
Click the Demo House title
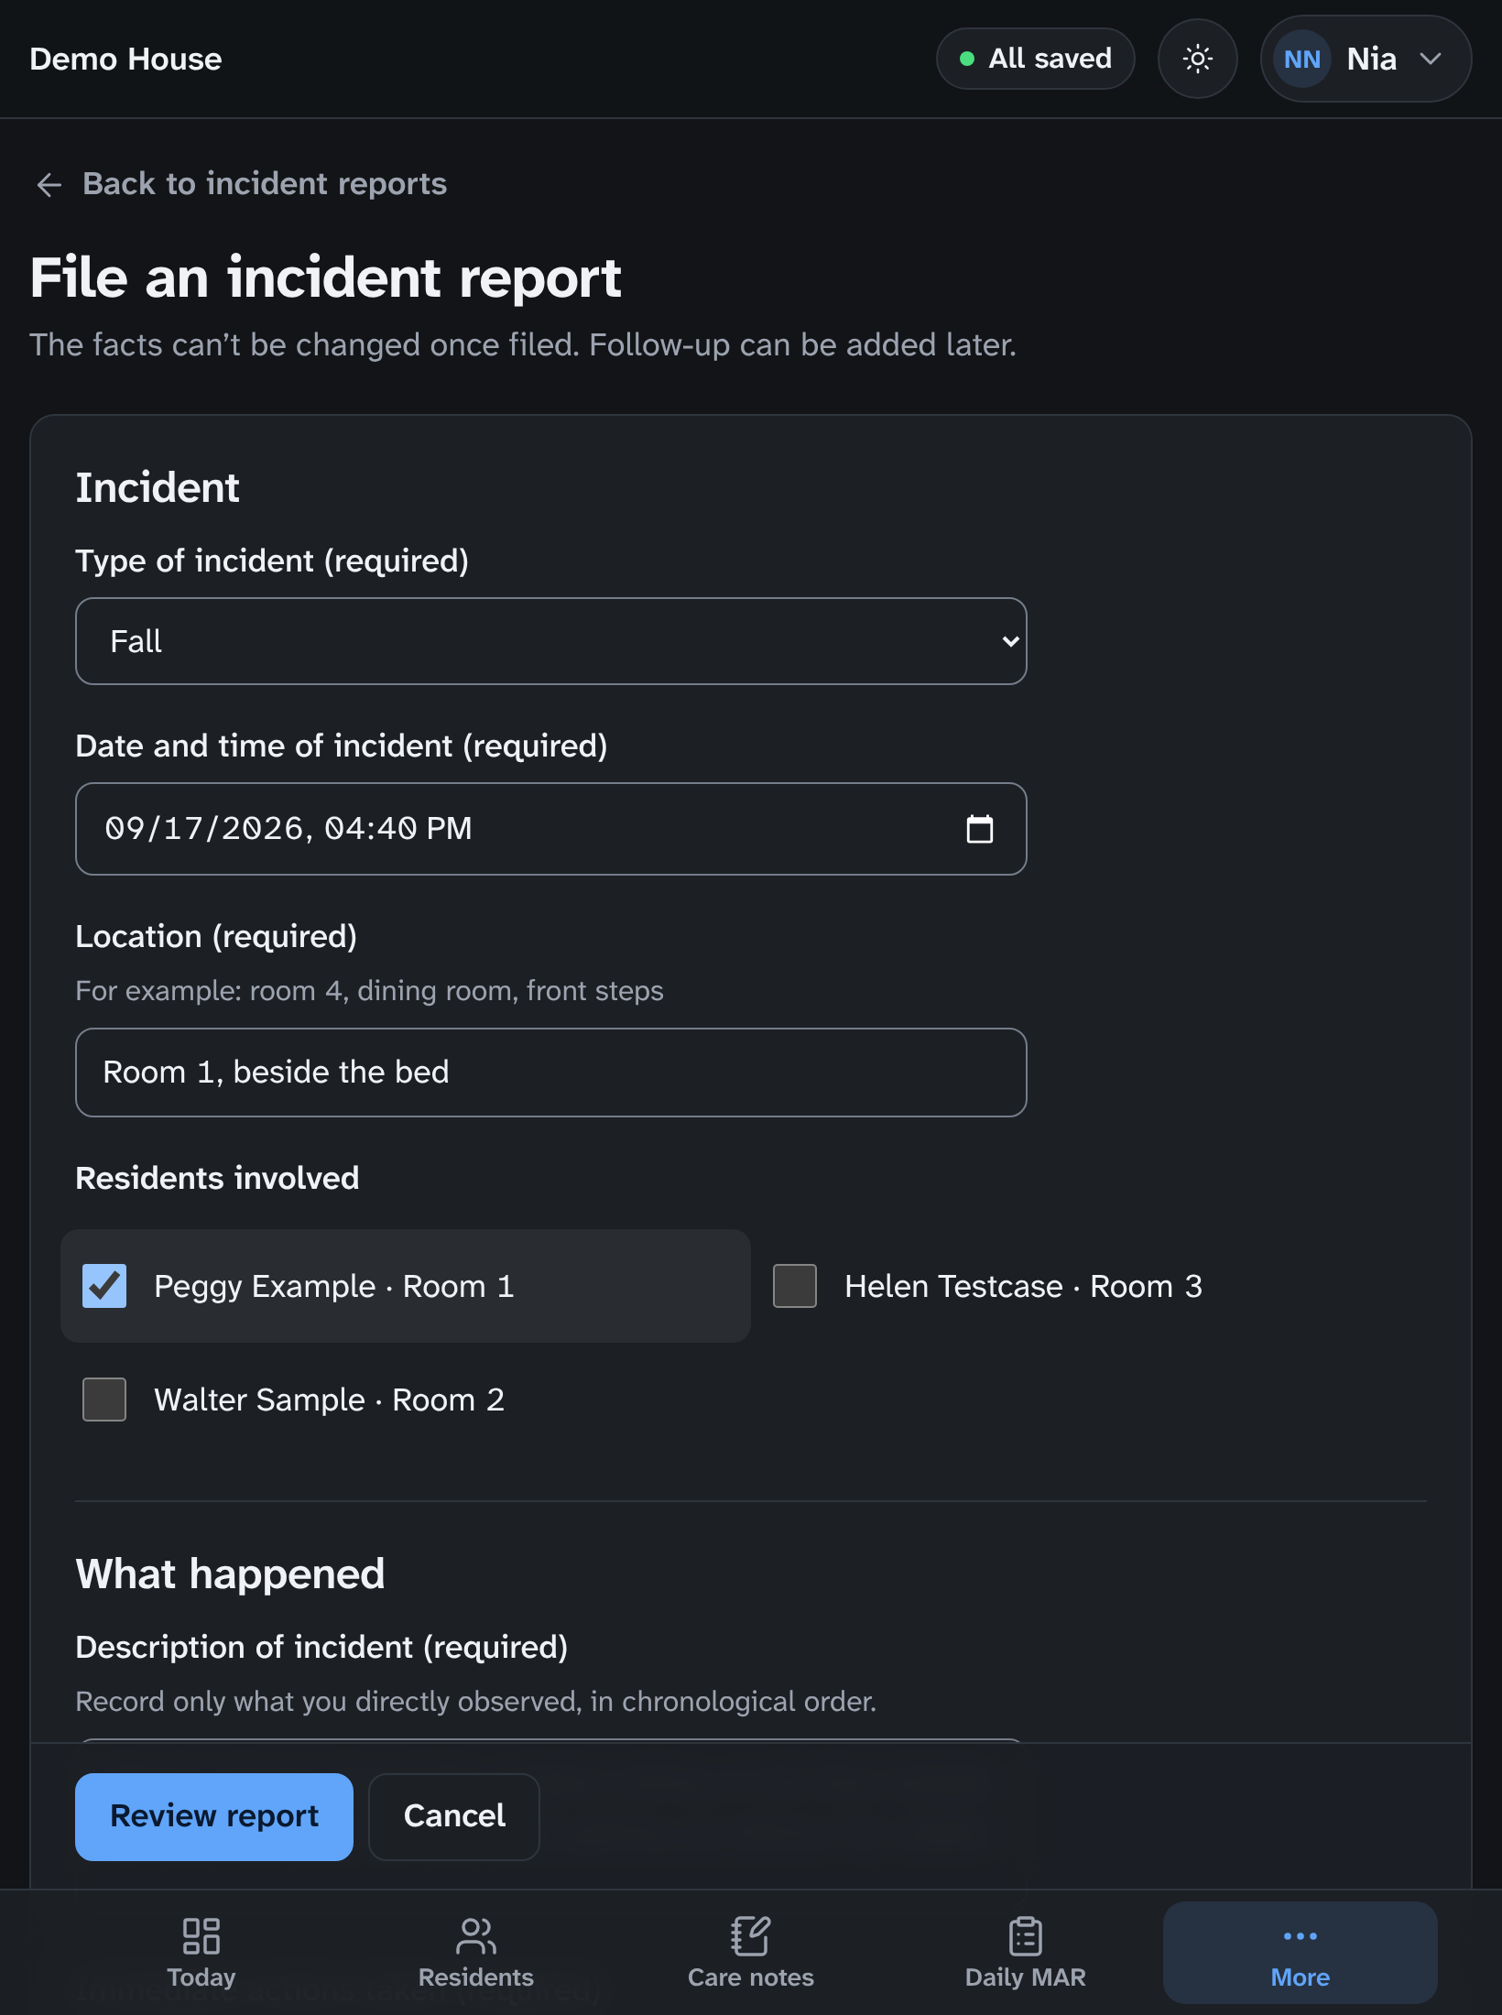[x=125, y=59]
